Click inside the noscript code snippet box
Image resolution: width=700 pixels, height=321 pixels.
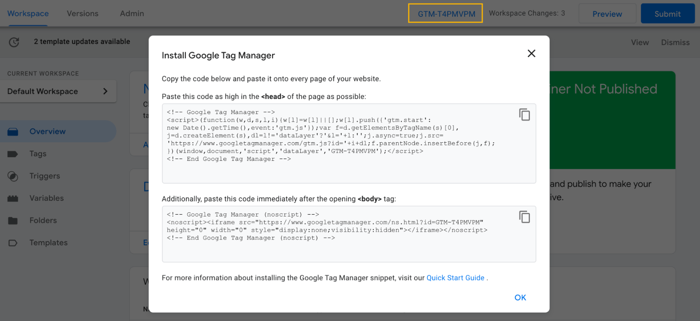point(349,234)
